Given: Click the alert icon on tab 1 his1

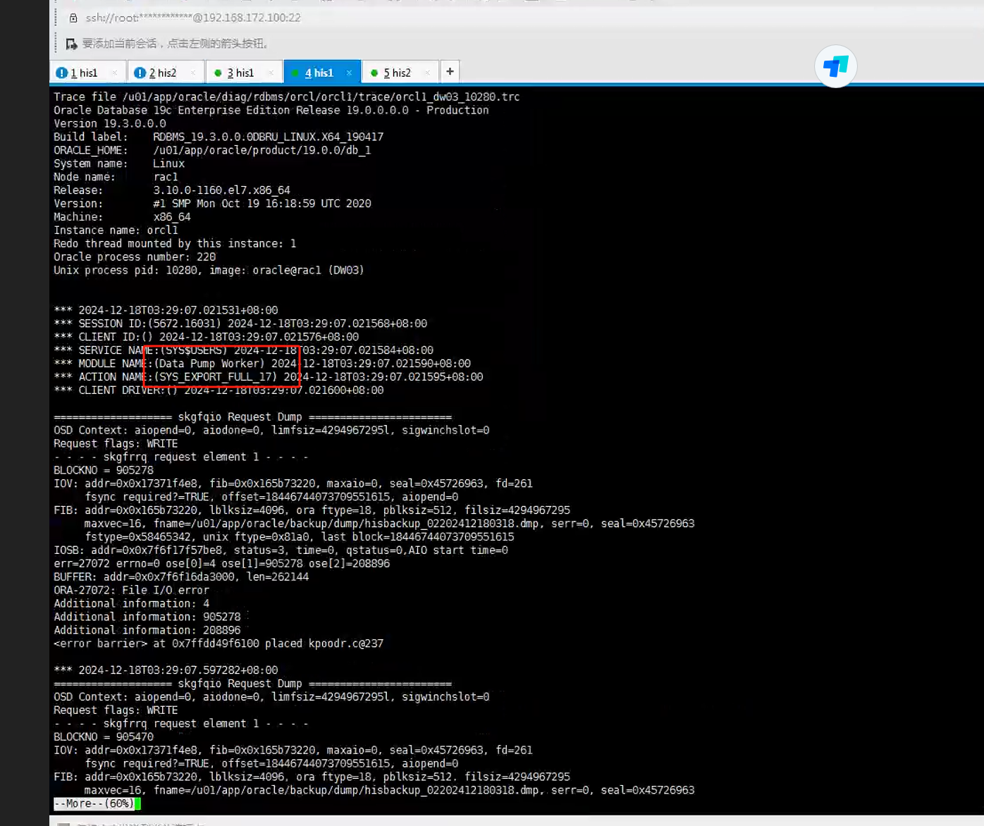Looking at the screenshot, I should [x=61, y=73].
